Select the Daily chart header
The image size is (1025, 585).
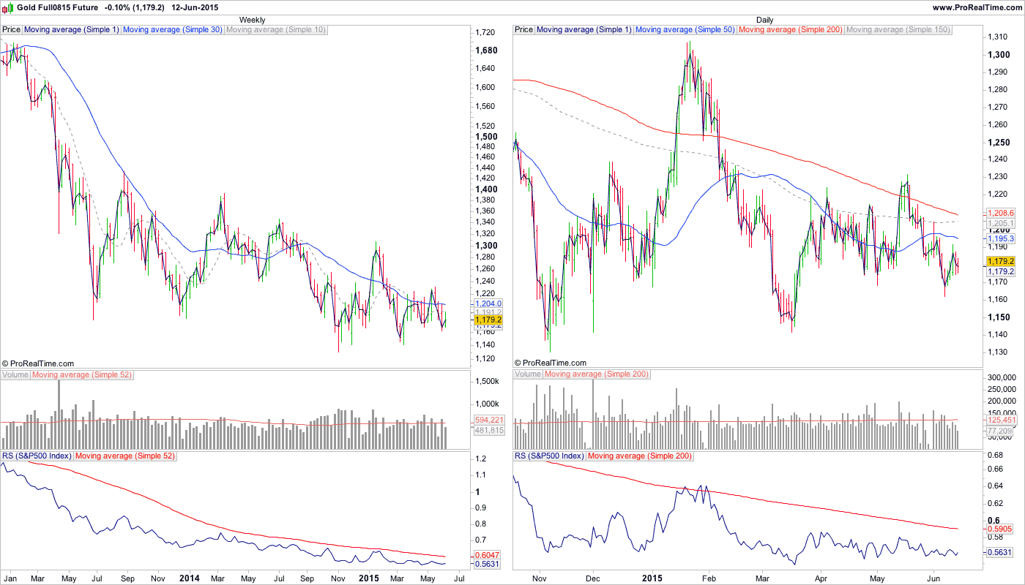[765, 20]
